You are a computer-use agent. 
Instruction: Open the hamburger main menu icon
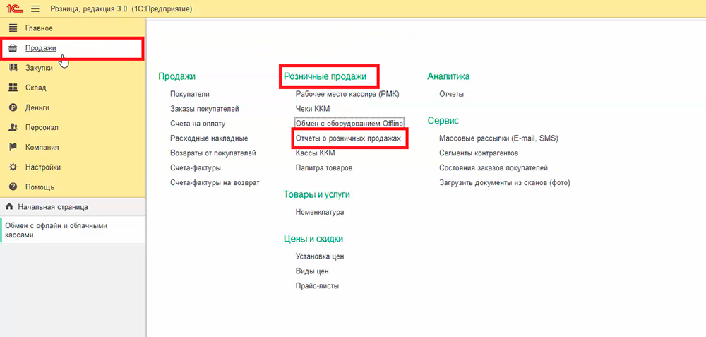35,8
